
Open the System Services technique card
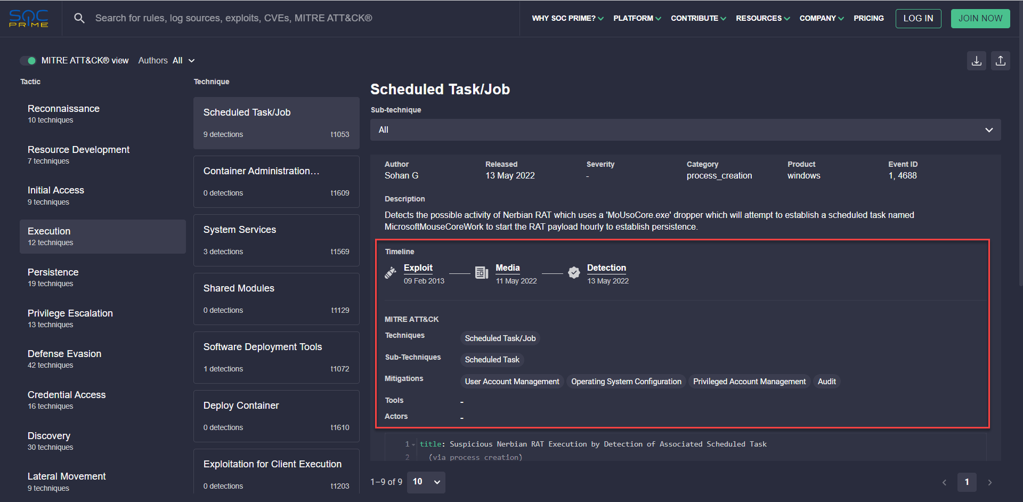(277, 240)
